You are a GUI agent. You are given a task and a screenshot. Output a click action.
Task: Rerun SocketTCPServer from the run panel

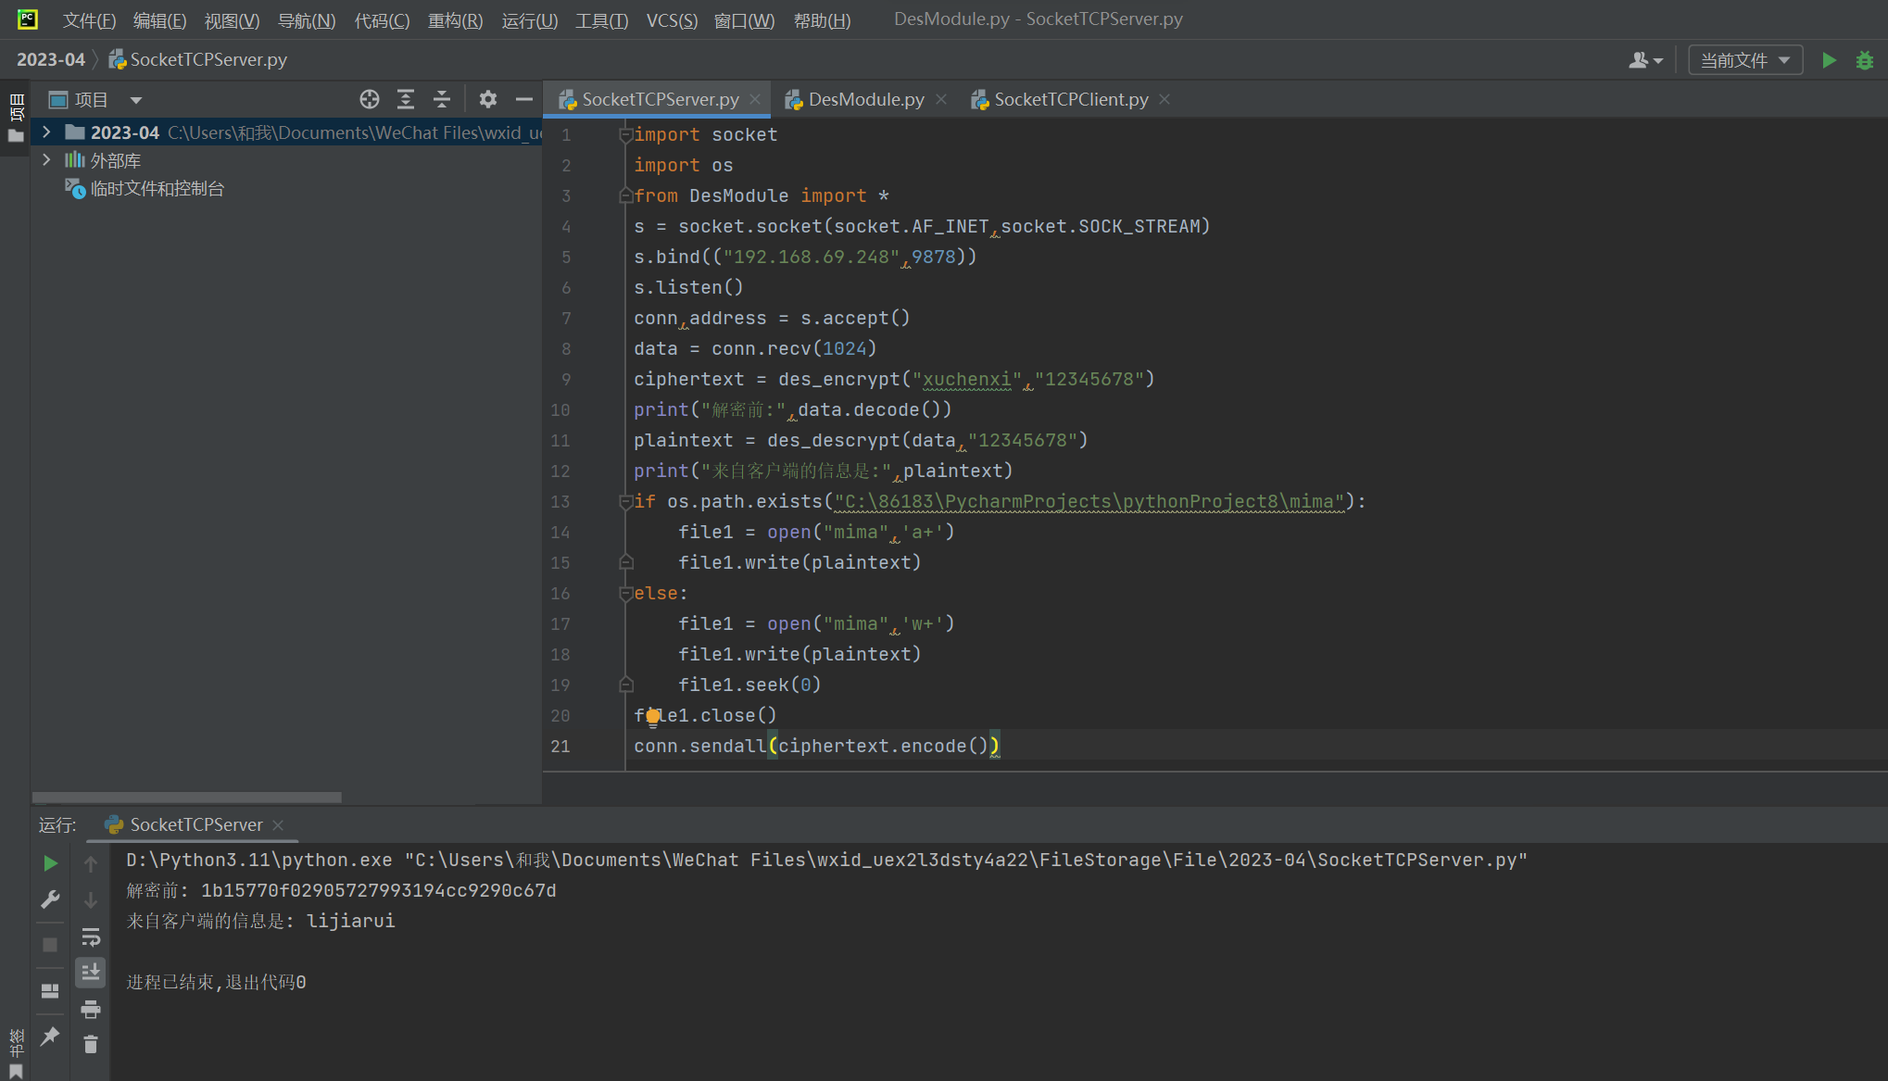[51, 863]
